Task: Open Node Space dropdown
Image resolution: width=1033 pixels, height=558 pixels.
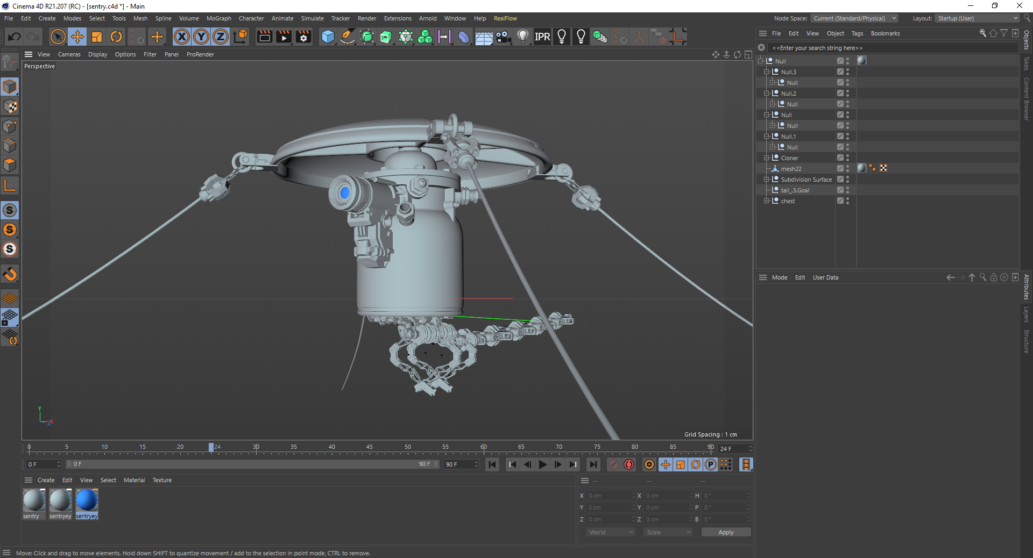Action: coord(854,18)
